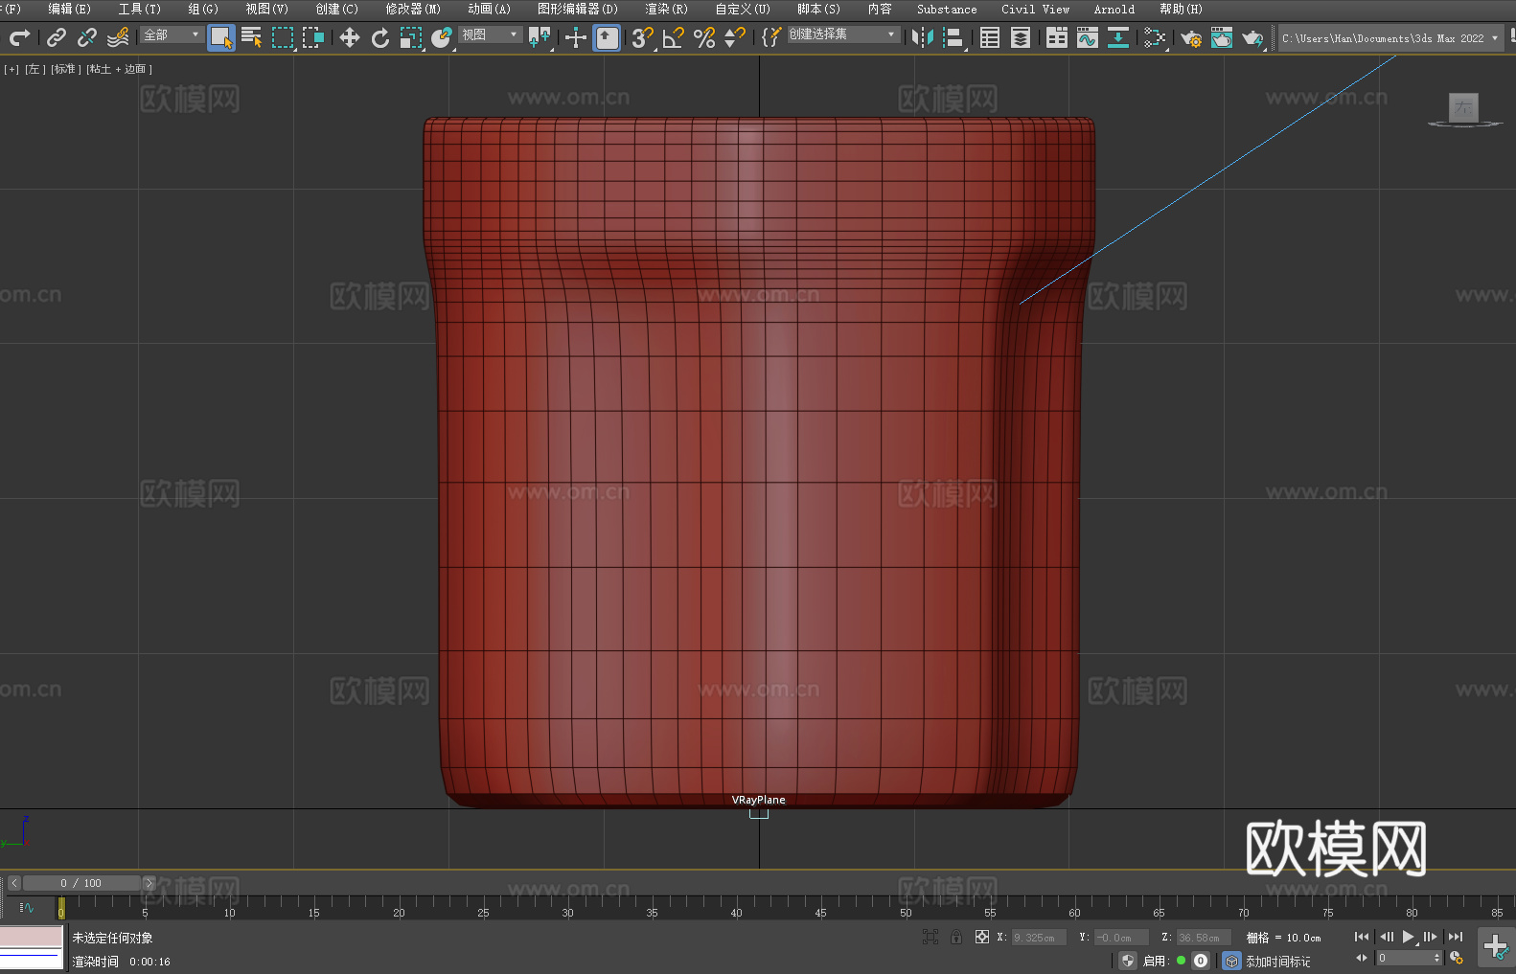This screenshot has width=1516, height=974.
Task: Toggle Select and Manipulate icon
Action: pyautogui.click(x=576, y=37)
